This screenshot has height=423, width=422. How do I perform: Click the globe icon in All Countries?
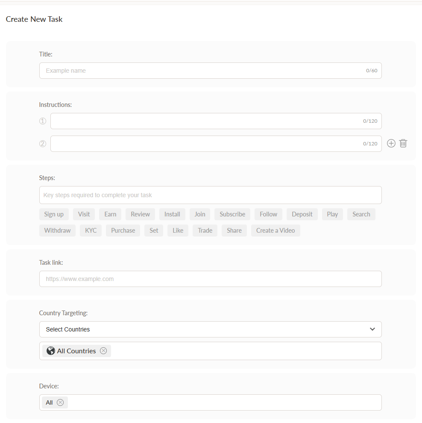click(x=51, y=351)
